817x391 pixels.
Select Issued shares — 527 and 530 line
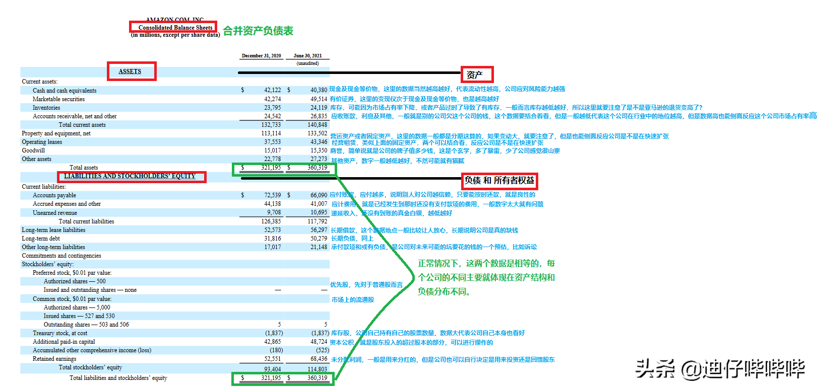coord(79,316)
